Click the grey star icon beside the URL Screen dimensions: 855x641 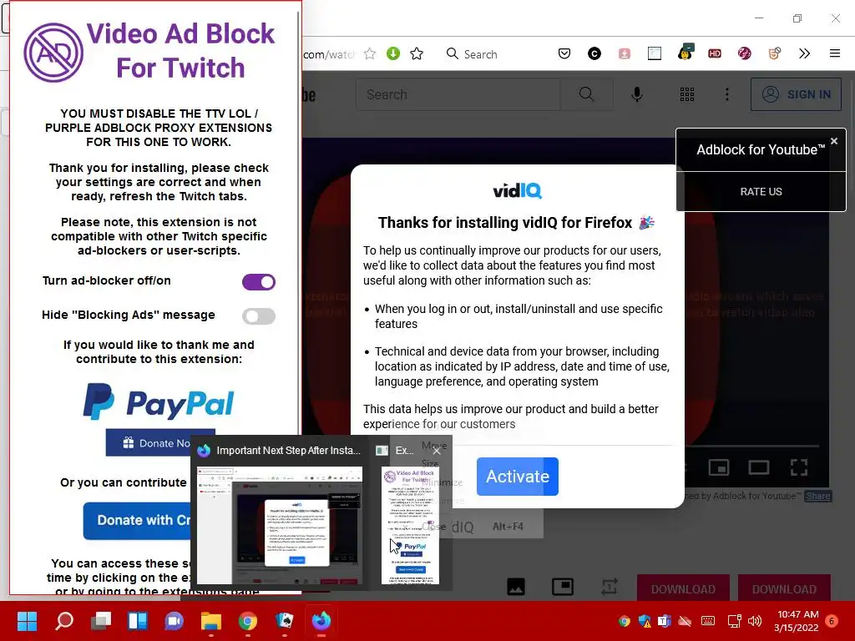click(370, 53)
